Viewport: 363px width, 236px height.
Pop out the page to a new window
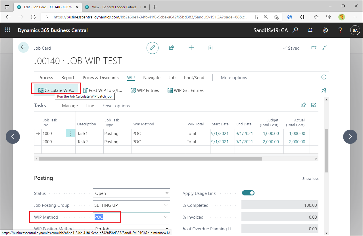pyautogui.click(x=314, y=48)
